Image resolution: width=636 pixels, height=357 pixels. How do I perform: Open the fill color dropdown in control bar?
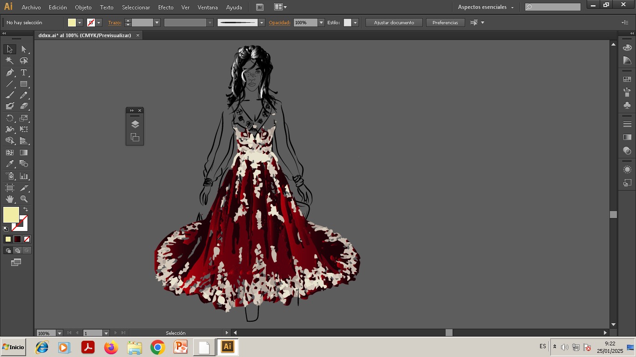(80, 22)
